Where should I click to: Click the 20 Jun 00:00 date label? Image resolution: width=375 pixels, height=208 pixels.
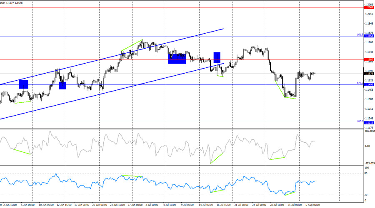click(x=100, y=205)
